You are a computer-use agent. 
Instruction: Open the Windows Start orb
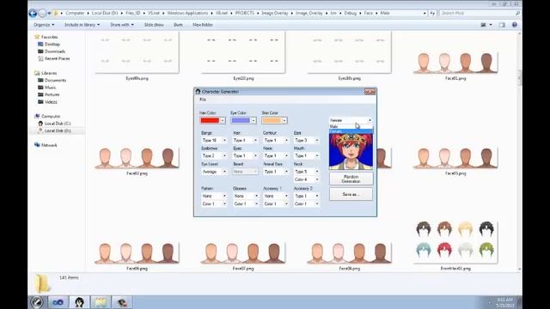click(36, 302)
